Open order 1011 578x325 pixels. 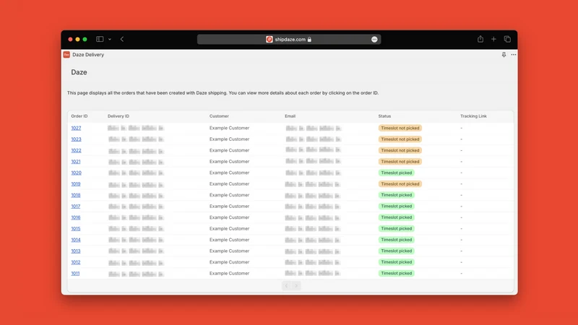point(75,274)
